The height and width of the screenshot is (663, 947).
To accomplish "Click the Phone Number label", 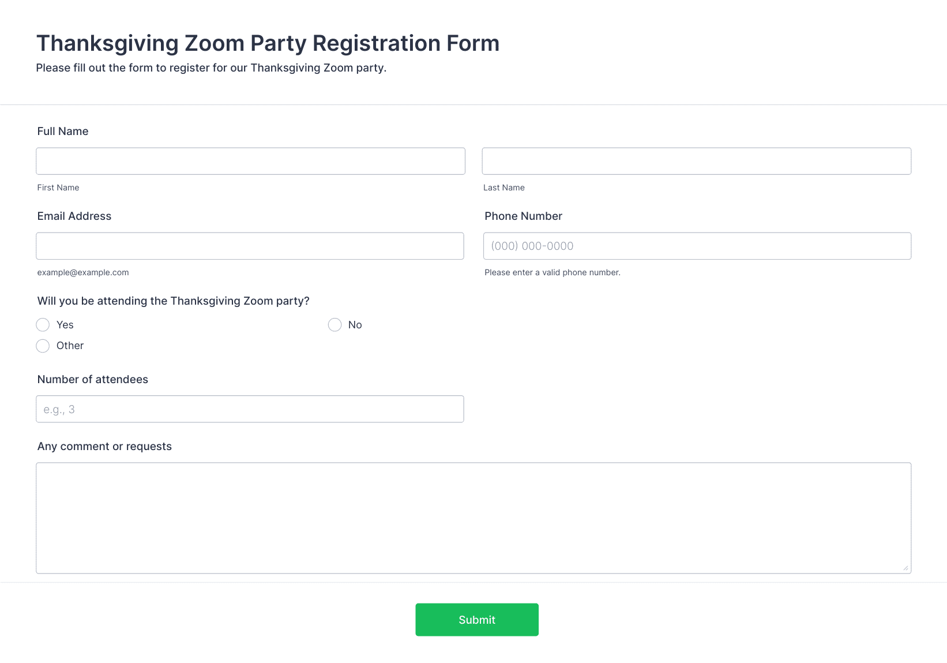I will (523, 216).
